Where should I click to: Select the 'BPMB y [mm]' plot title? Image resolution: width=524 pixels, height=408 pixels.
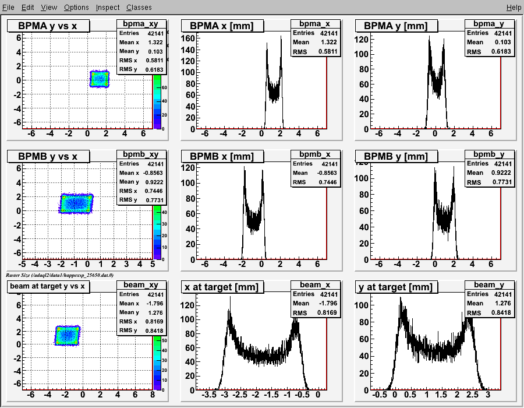click(x=396, y=156)
